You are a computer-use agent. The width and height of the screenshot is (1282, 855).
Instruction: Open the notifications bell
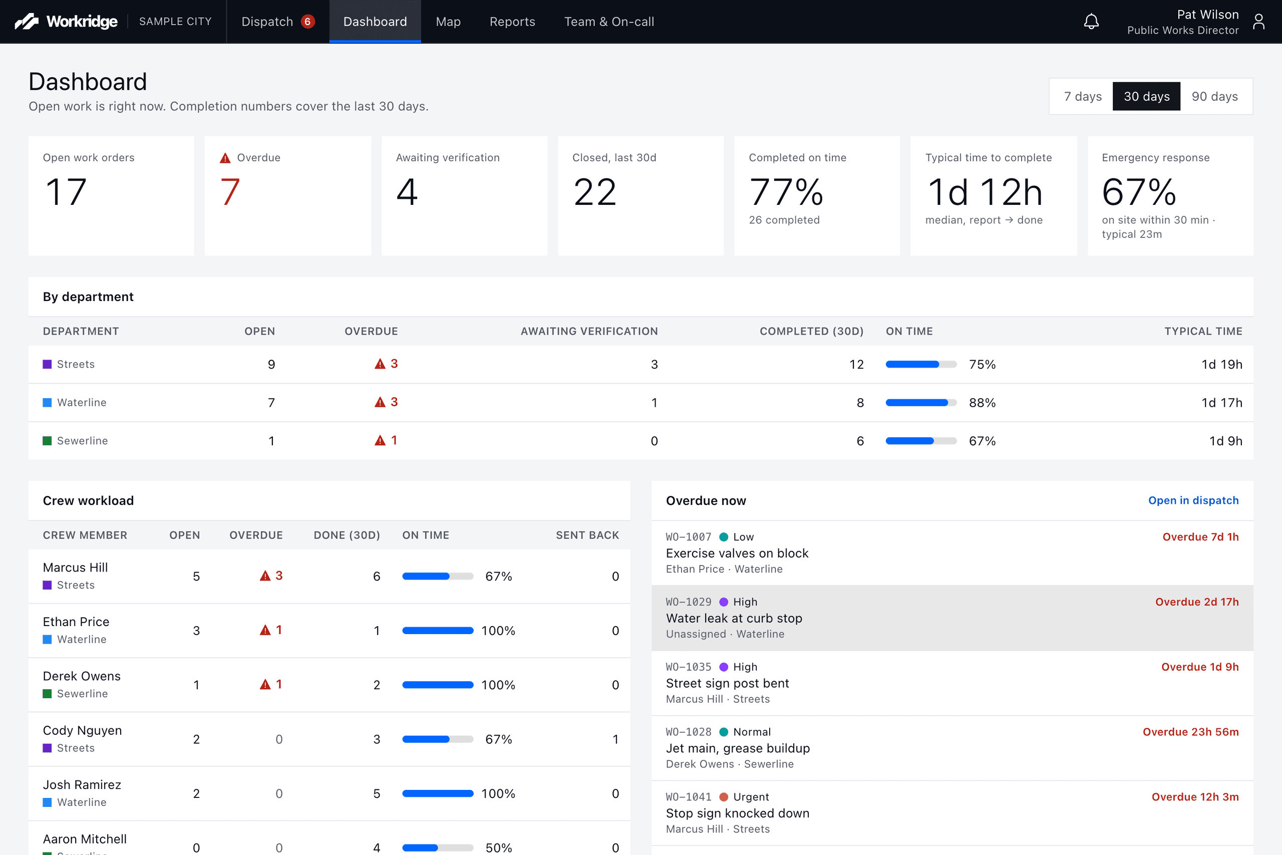tap(1091, 21)
